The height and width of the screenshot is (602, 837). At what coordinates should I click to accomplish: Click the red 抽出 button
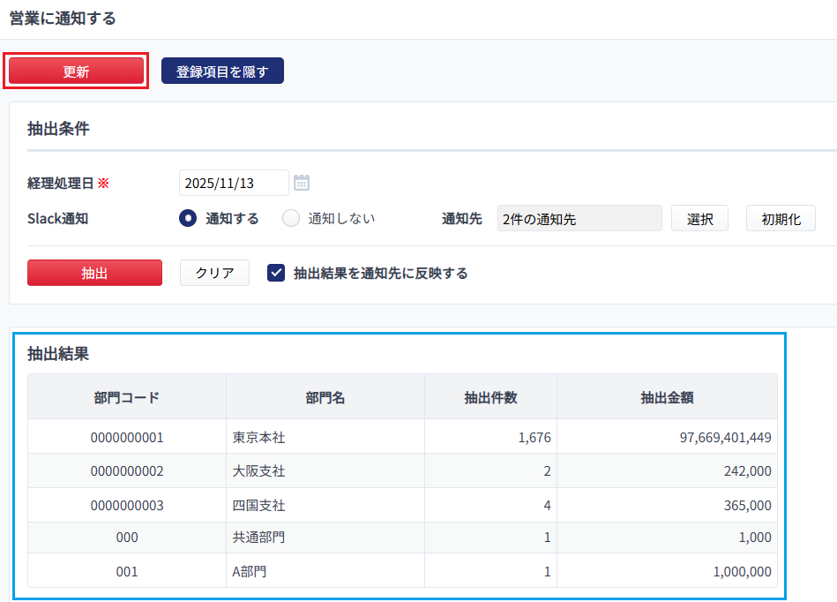(x=94, y=273)
